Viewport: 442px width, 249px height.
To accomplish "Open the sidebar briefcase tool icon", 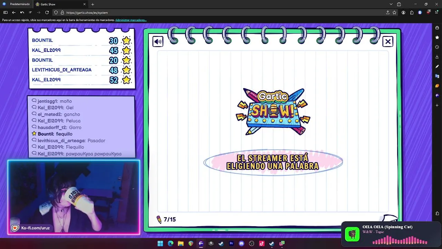I will click(437, 28).
